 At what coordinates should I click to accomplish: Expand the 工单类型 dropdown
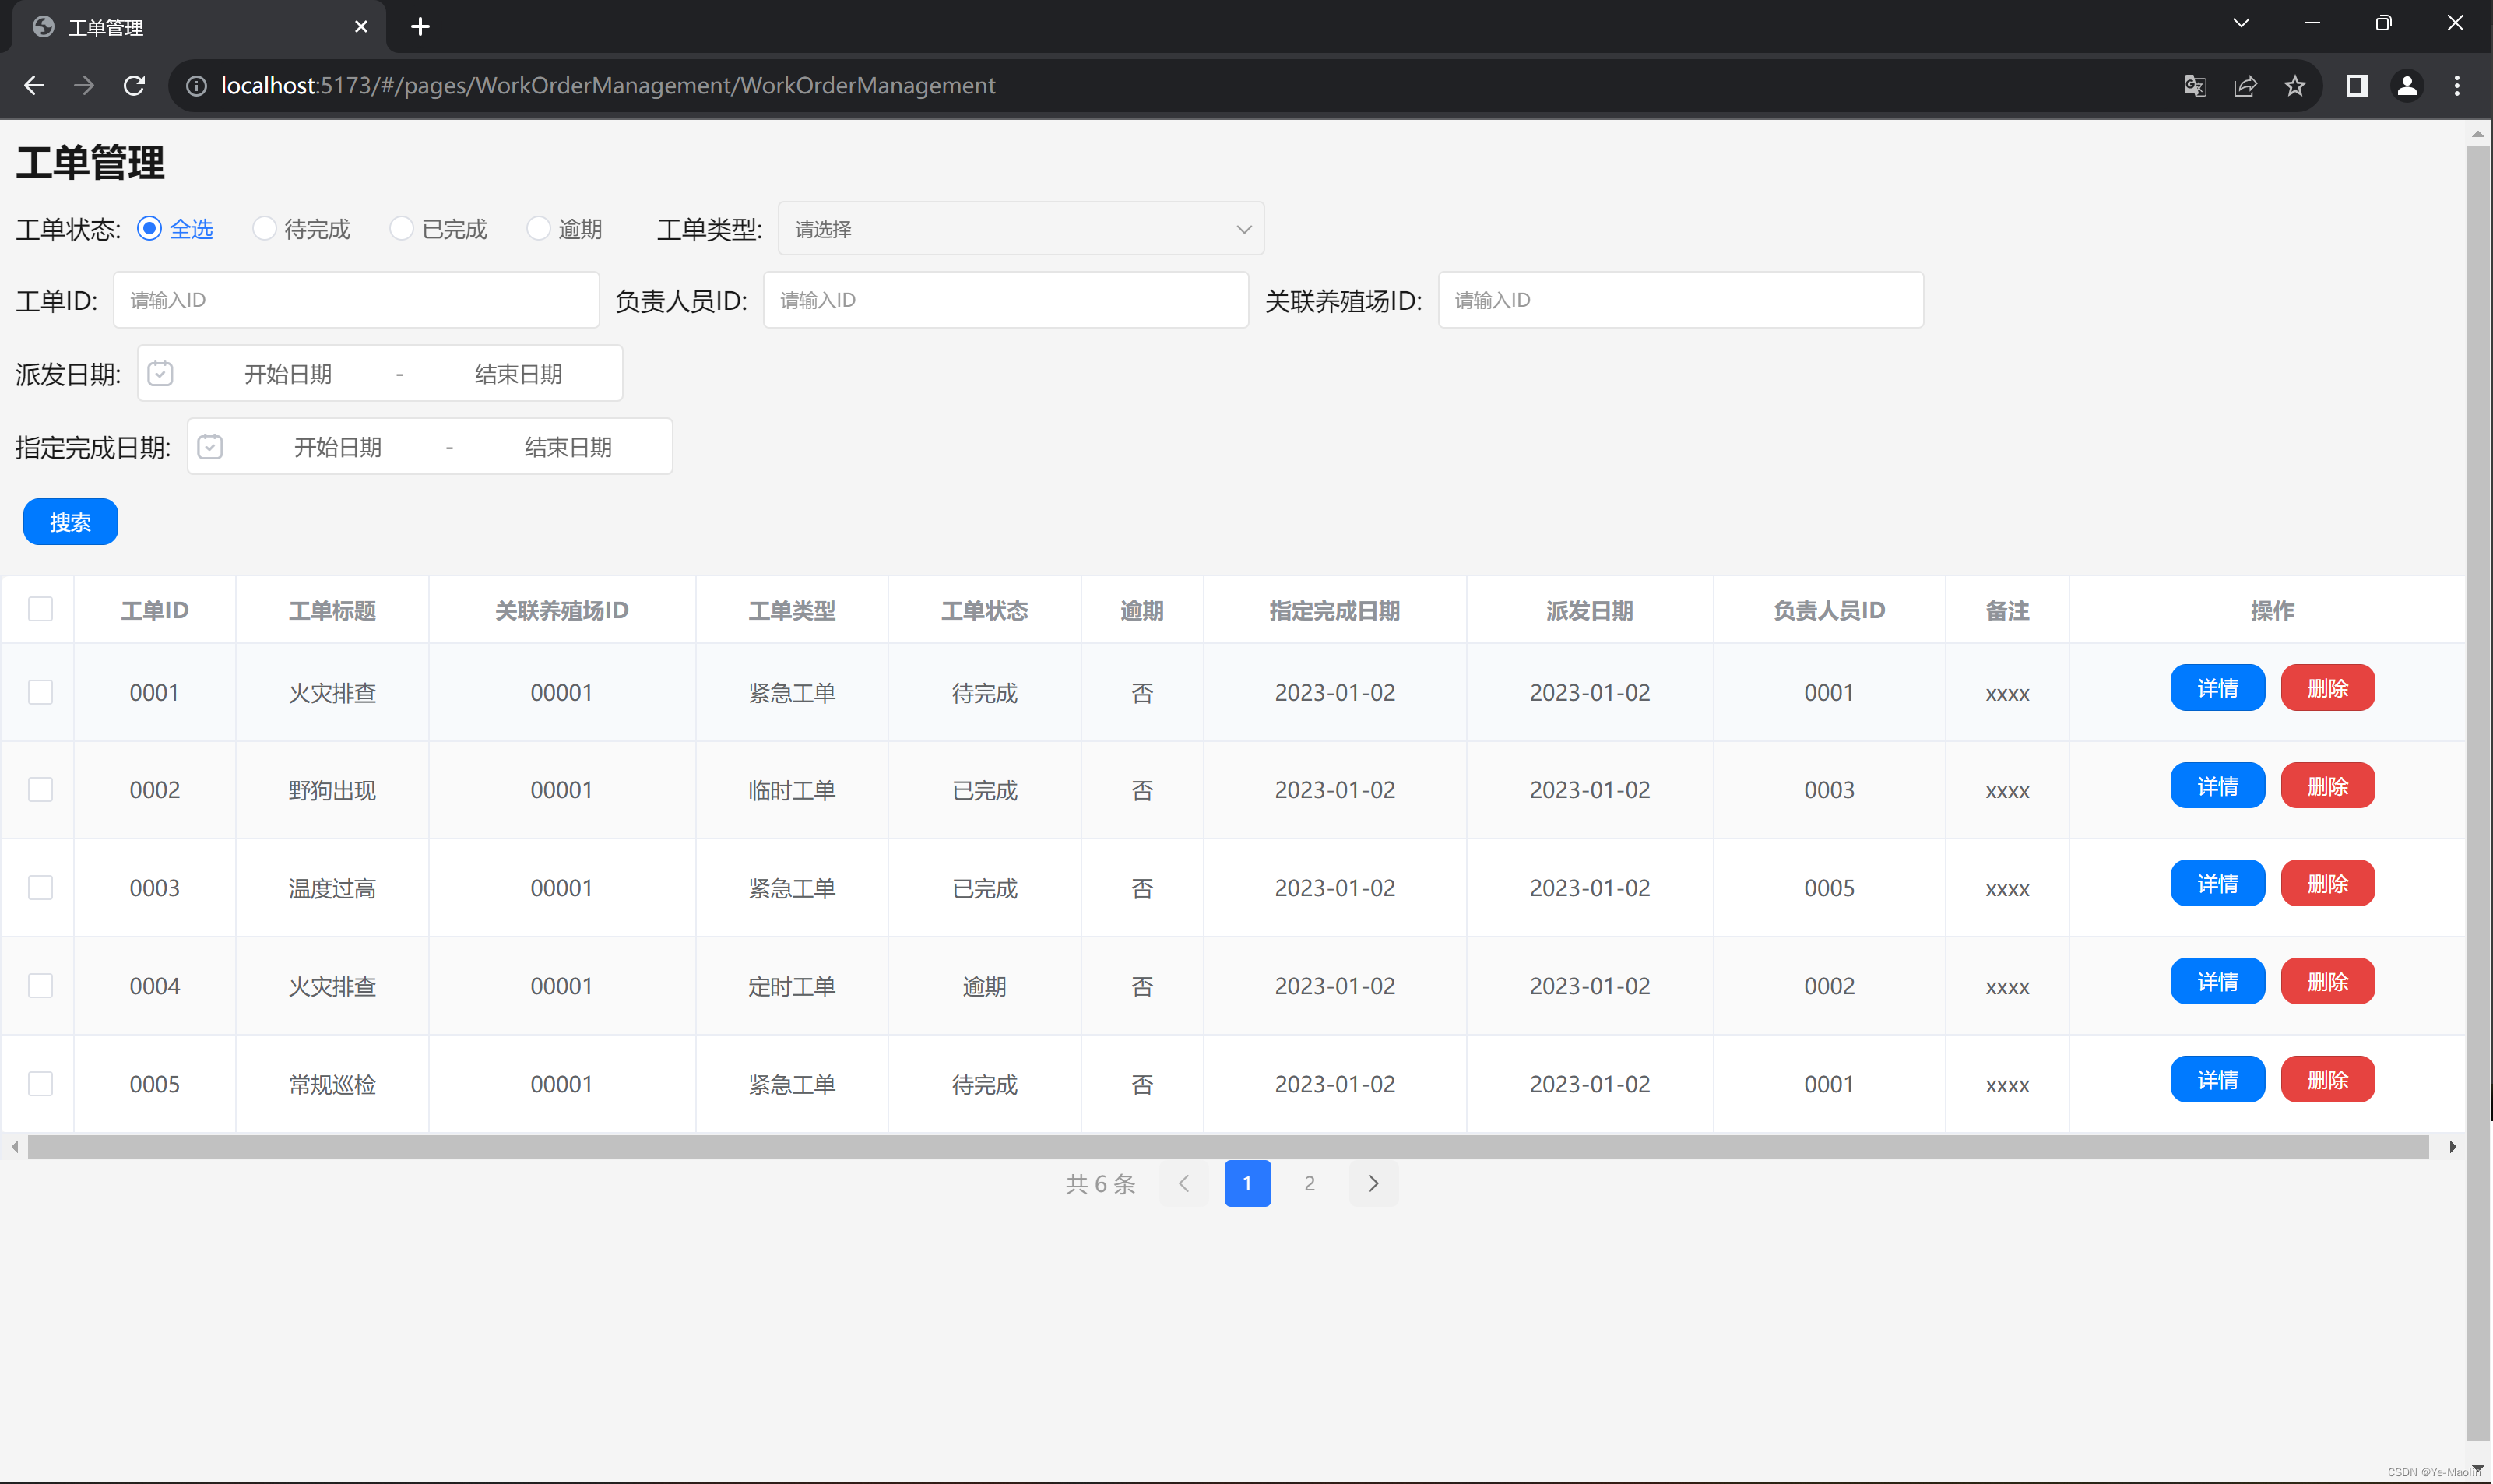pos(1020,229)
